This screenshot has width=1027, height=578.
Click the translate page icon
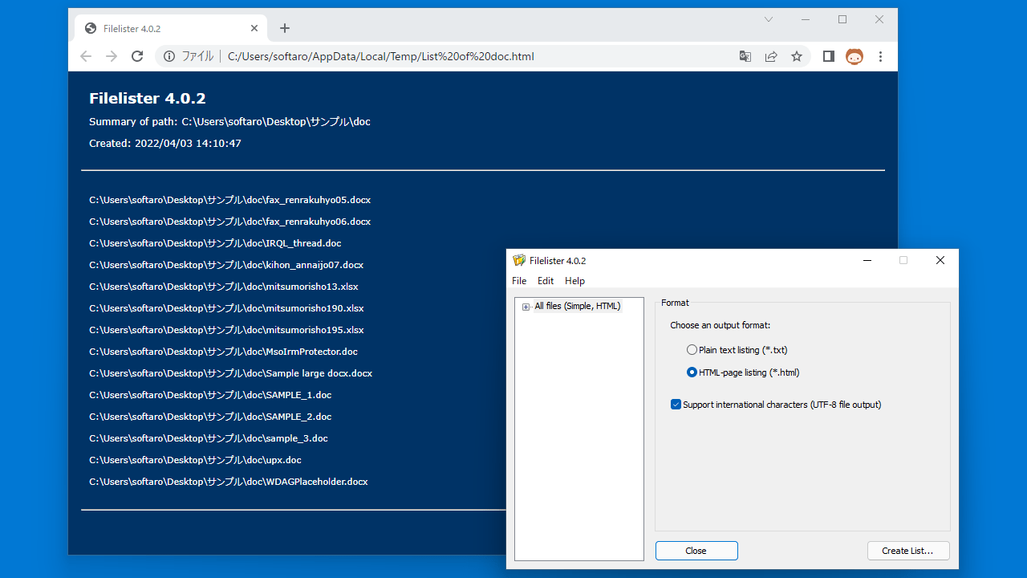coord(745,56)
